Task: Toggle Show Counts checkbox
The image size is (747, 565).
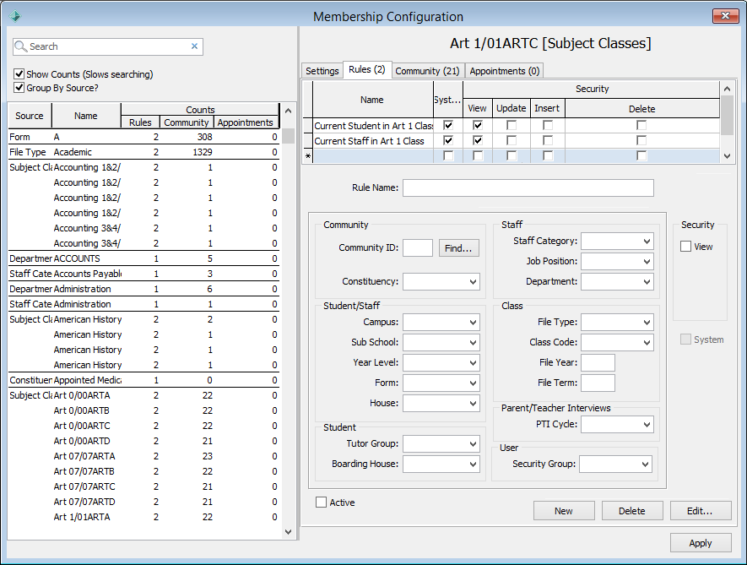Action: pyautogui.click(x=19, y=74)
